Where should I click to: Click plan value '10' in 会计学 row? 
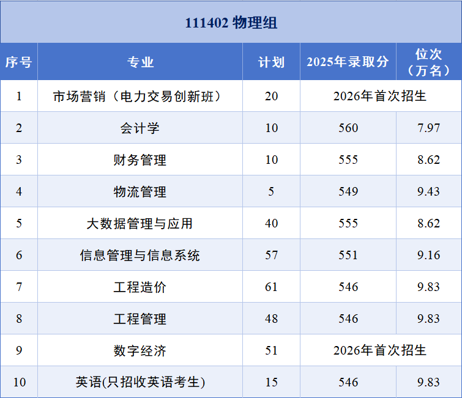coord(271,128)
